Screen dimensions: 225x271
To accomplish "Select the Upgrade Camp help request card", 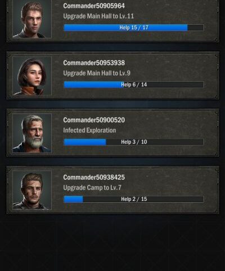I will tap(113, 190).
